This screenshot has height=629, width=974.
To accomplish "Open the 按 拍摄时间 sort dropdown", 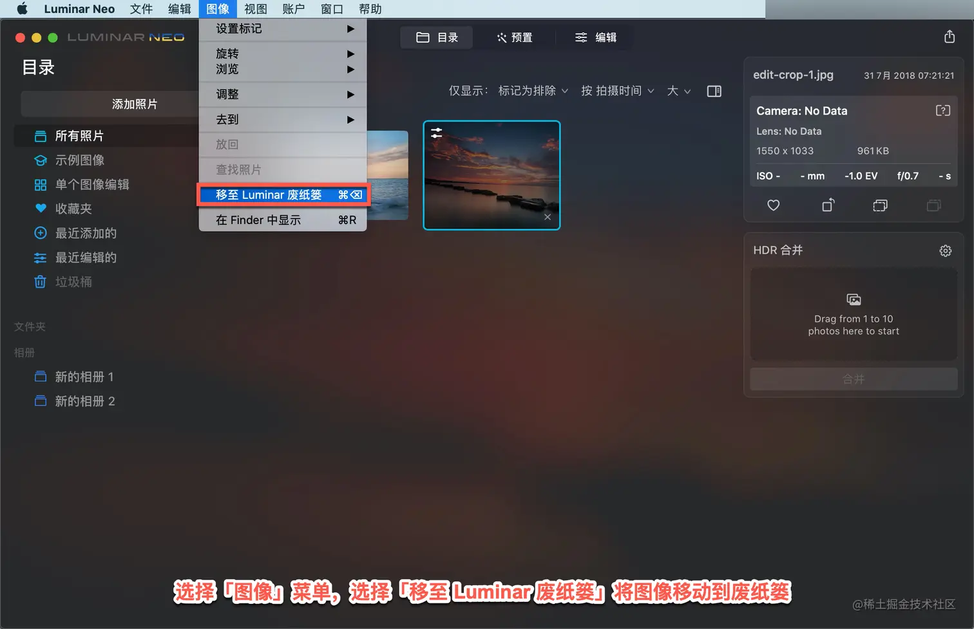I will [618, 91].
